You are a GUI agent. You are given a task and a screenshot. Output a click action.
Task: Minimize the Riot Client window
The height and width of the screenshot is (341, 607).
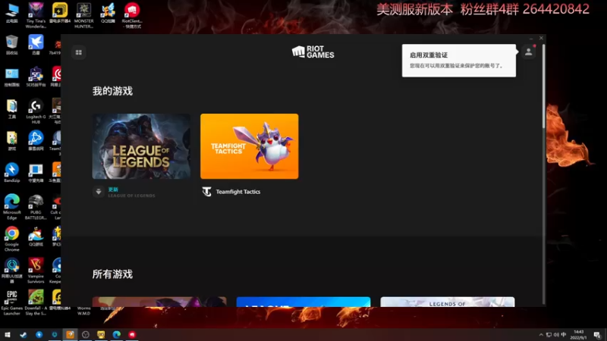pos(531,39)
